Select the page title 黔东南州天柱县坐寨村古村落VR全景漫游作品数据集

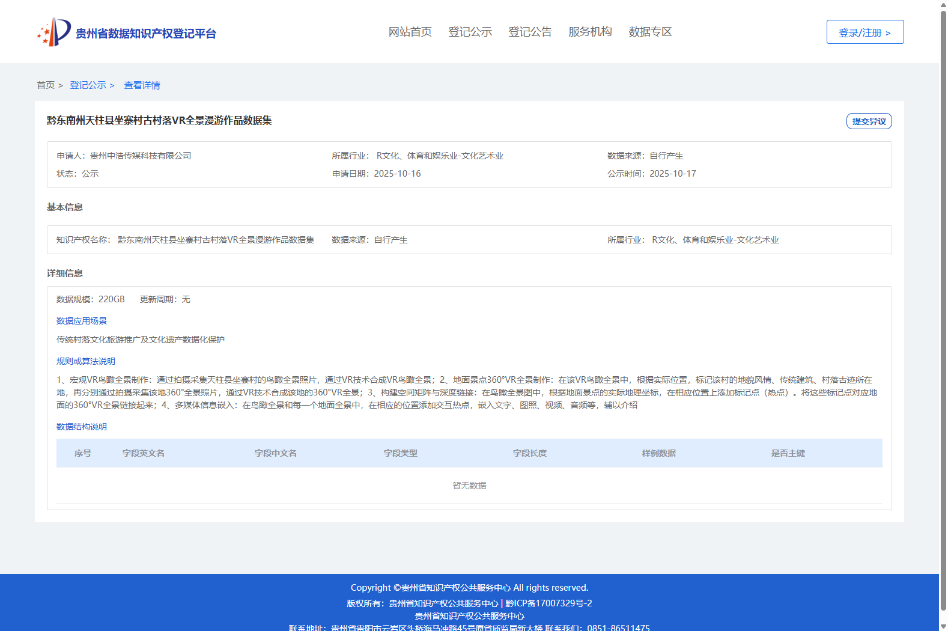(x=159, y=121)
